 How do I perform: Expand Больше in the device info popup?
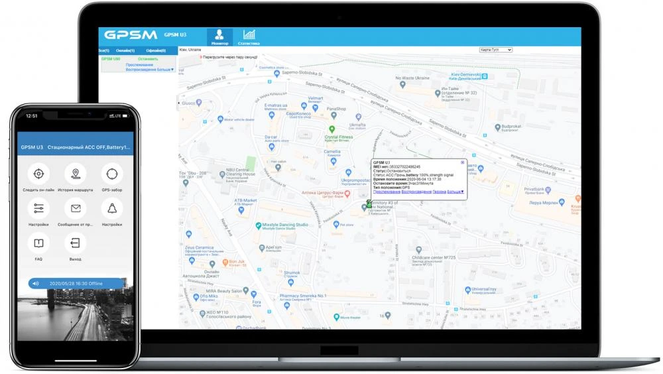point(455,192)
